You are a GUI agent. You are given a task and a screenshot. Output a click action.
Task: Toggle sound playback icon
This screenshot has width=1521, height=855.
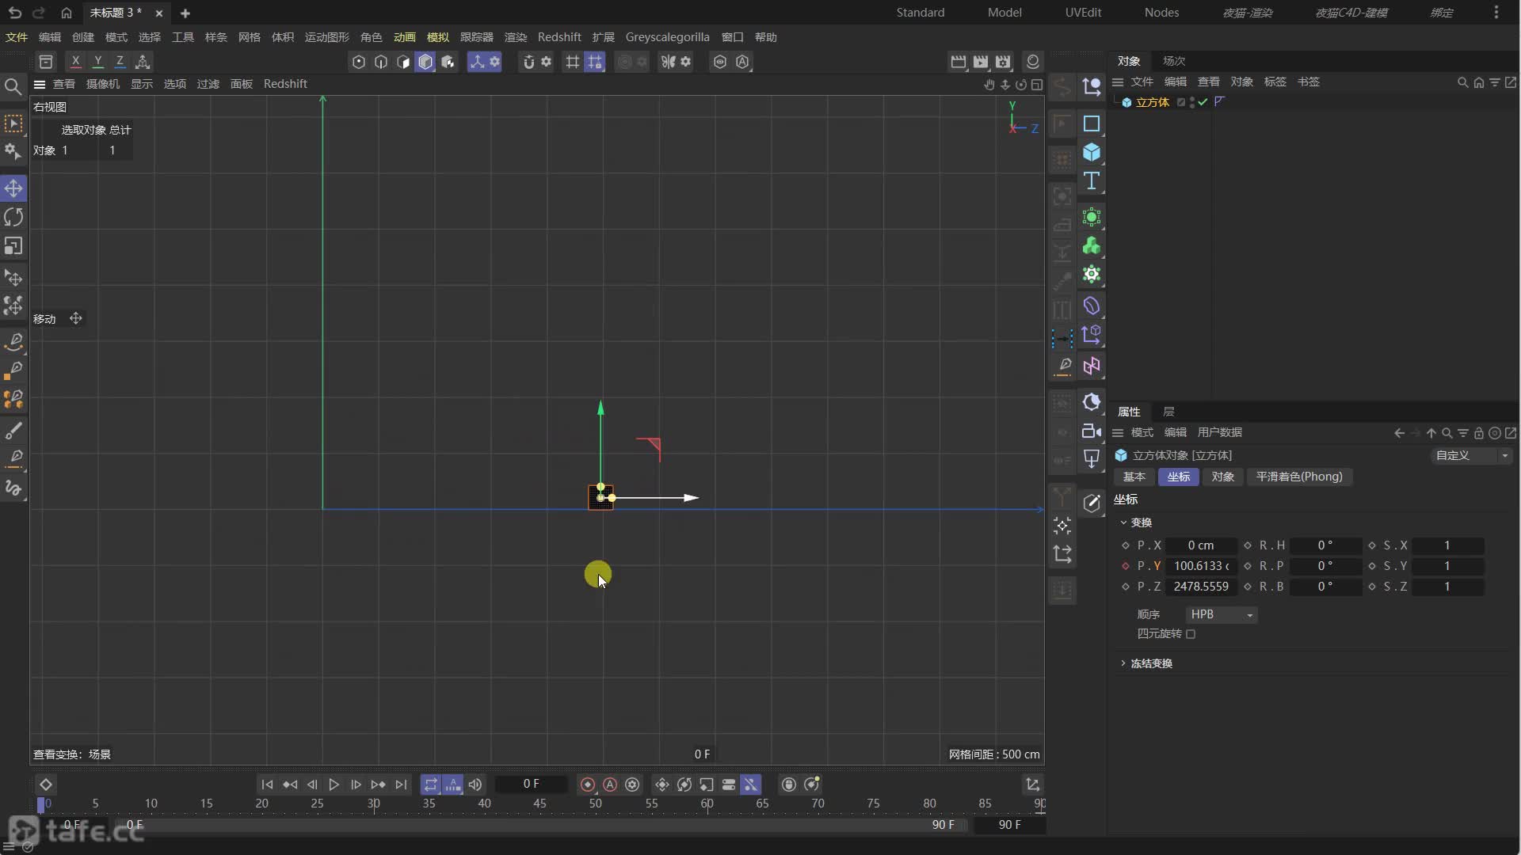(x=475, y=785)
